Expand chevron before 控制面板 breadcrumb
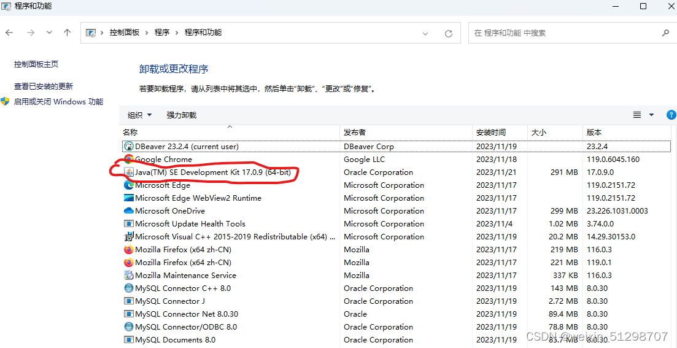The width and height of the screenshot is (677, 348). (x=103, y=33)
